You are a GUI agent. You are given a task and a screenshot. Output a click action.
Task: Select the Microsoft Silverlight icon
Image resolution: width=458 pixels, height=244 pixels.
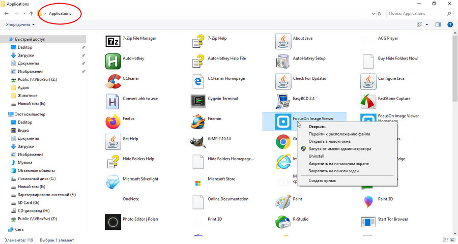coord(113,182)
